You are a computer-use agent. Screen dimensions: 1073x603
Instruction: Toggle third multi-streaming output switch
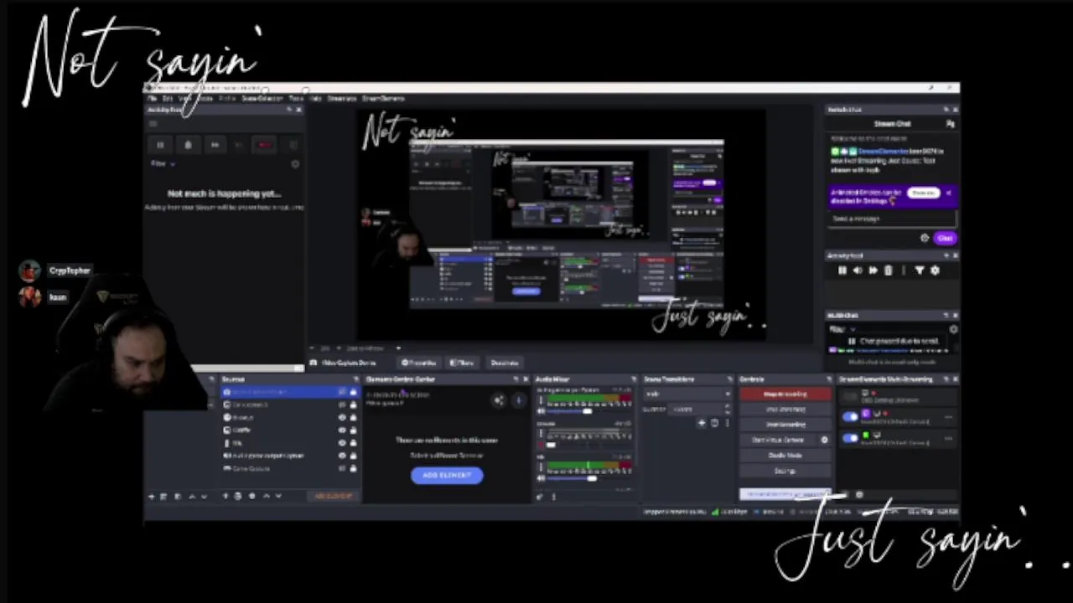[851, 438]
